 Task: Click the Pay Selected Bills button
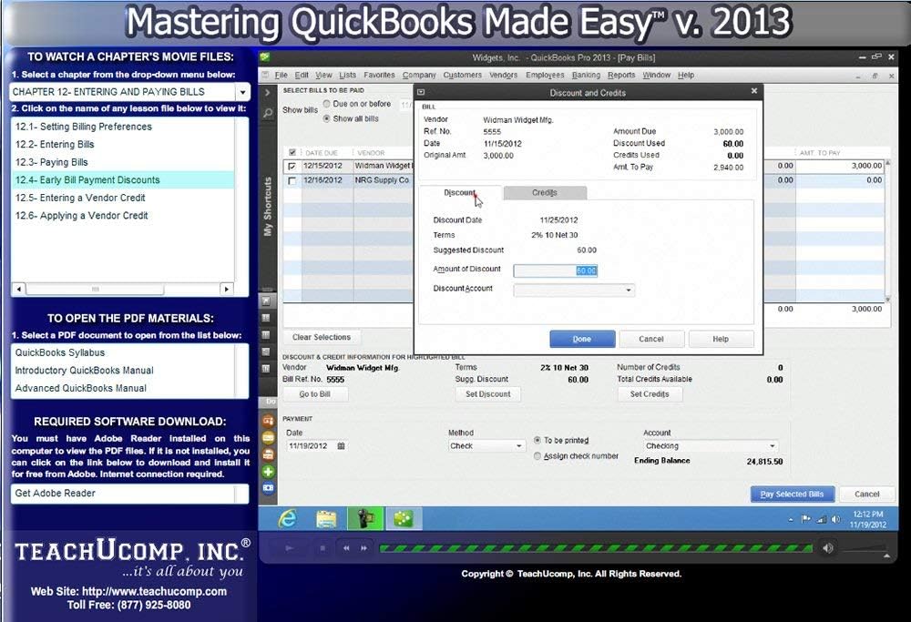pos(792,495)
